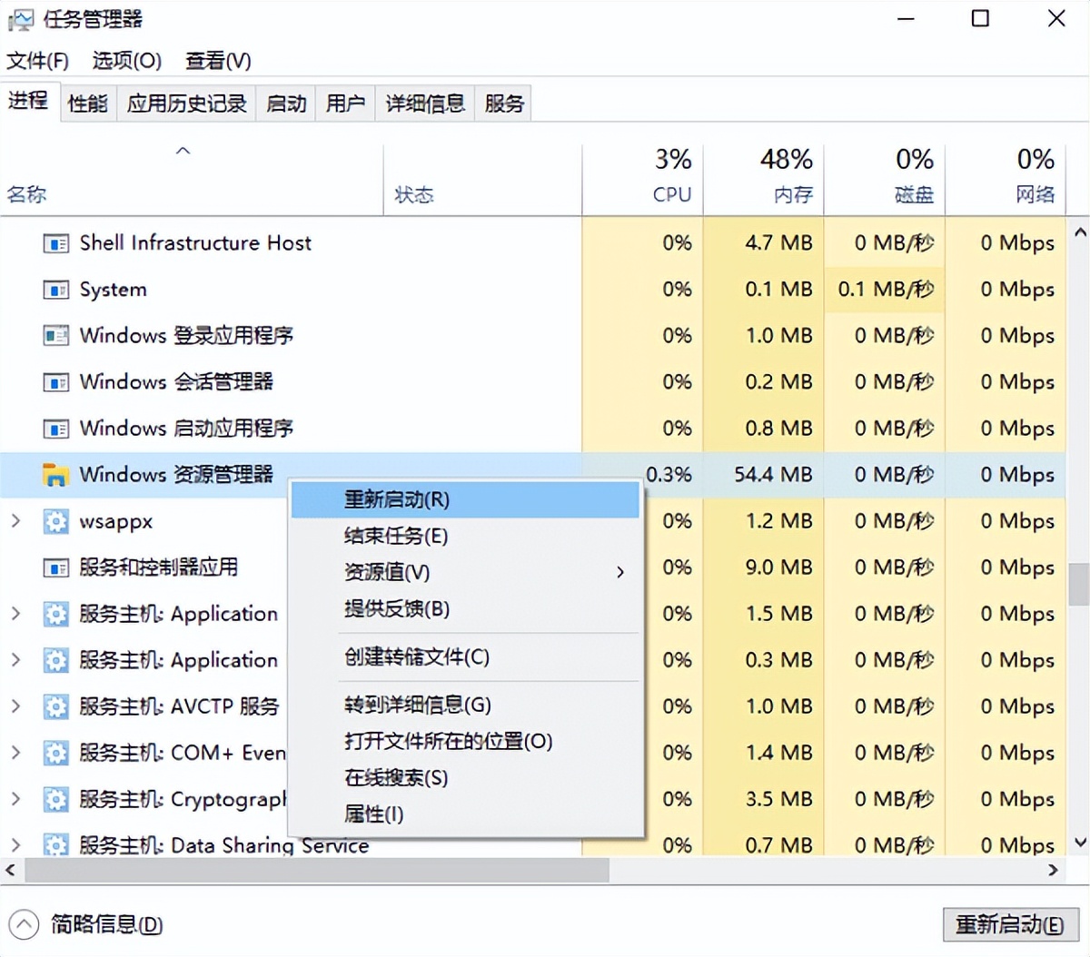Open the 选项(O) menu
This screenshot has width=1090, height=957.
[127, 61]
